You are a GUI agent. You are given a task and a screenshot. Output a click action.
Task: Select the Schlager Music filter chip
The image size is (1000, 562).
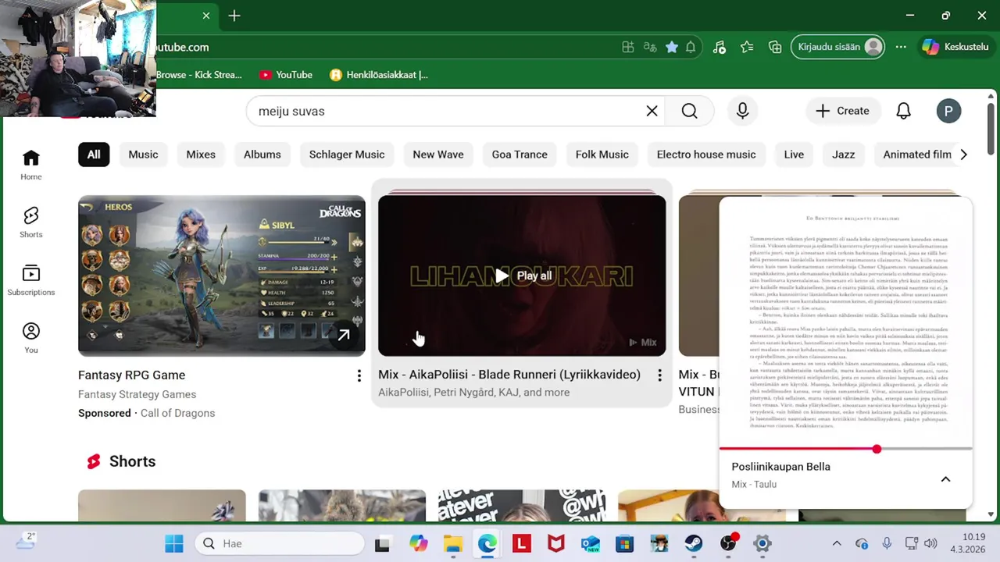(x=347, y=155)
